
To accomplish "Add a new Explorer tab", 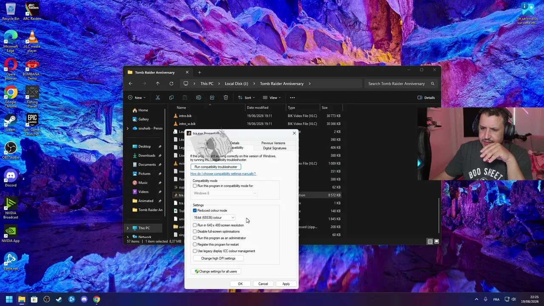I will point(199,72).
